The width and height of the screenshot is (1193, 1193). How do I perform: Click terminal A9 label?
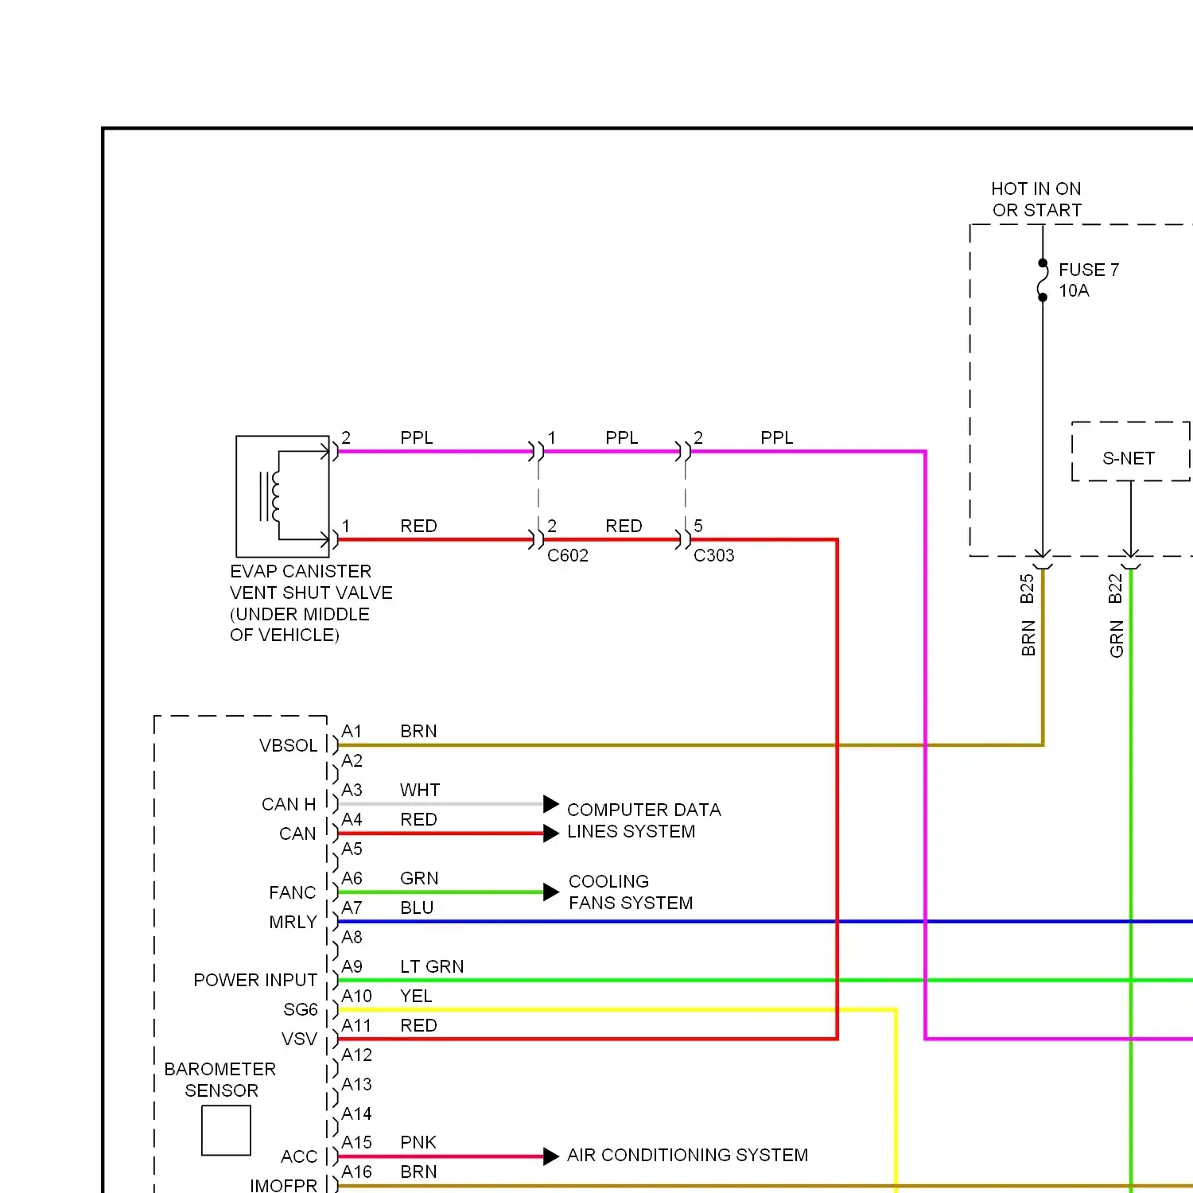click(x=352, y=967)
